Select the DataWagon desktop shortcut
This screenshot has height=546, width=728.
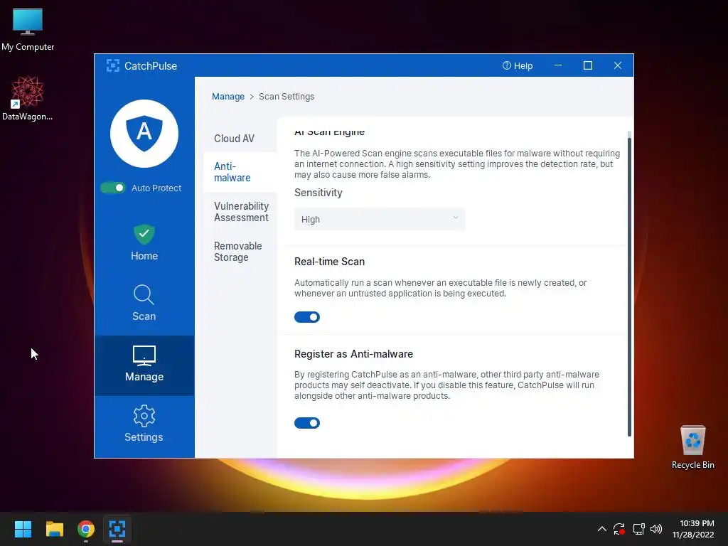point(28,98)
